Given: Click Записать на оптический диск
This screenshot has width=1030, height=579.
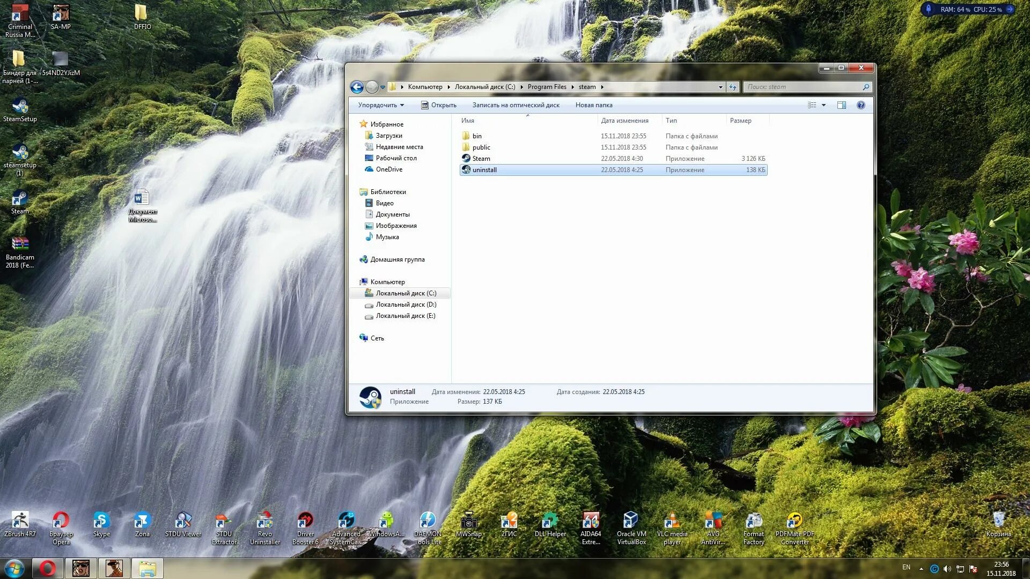Looking at the screenshot, I should (516, 105).
